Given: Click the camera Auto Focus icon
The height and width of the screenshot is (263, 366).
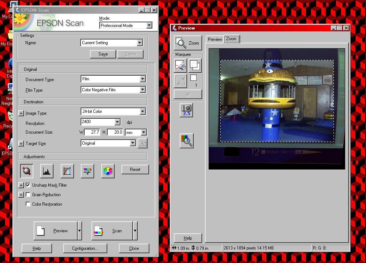Looking at the screenshot, I should click(x=187, y=110).
